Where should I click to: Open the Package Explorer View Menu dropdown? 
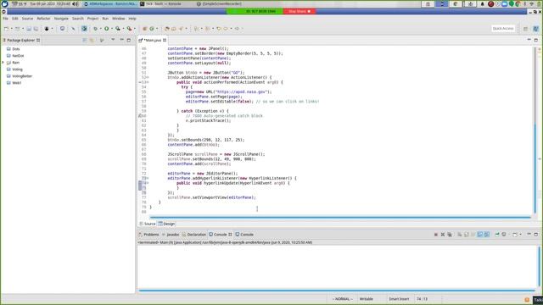113,40
